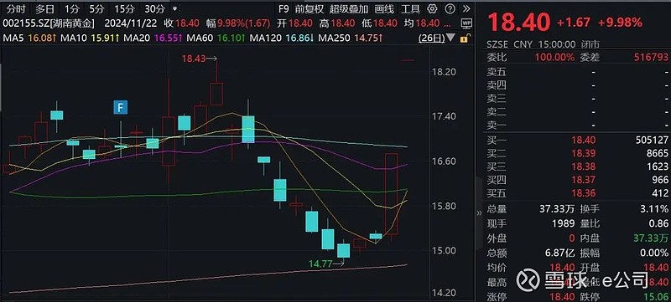Select the 卖五 order book row
Viewport: 671px width, 302px height.
(578, 72)
